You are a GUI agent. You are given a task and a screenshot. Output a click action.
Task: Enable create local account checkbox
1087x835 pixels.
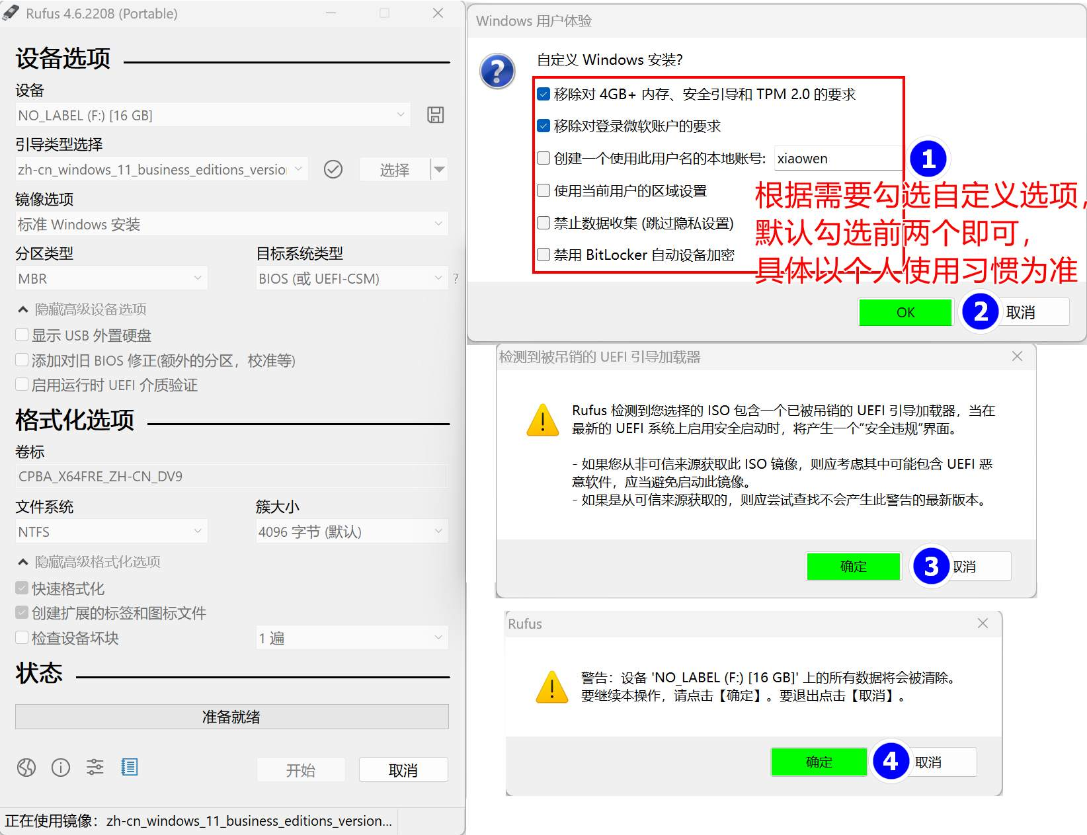543,158
